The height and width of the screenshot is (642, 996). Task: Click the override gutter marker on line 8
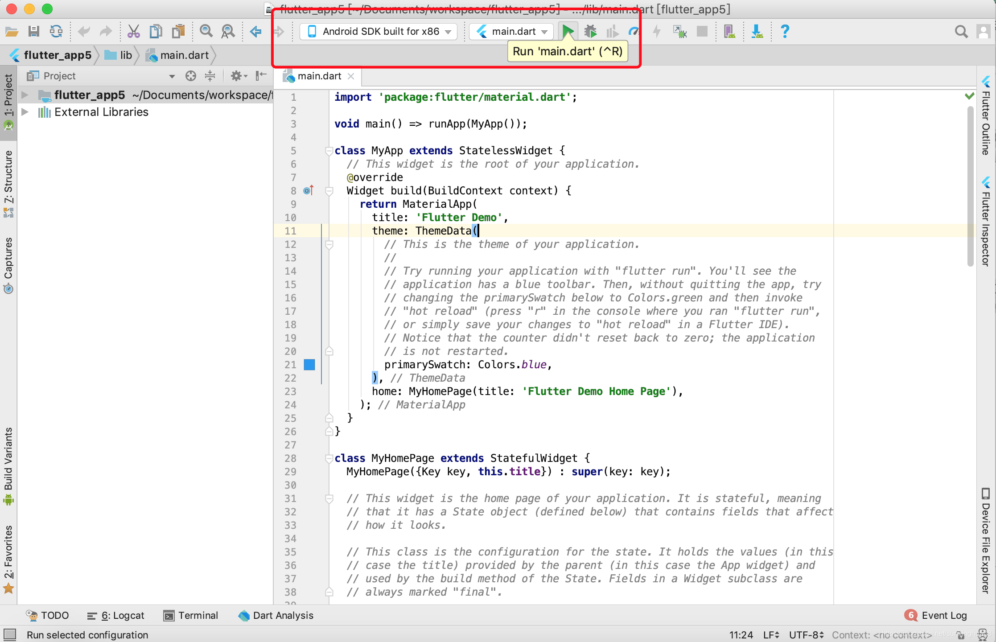tap(309, 191)
